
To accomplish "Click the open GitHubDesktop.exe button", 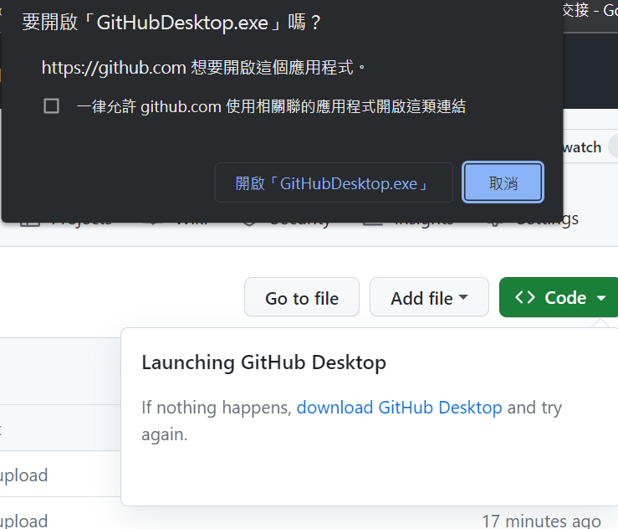I will (x=334, y=182).
